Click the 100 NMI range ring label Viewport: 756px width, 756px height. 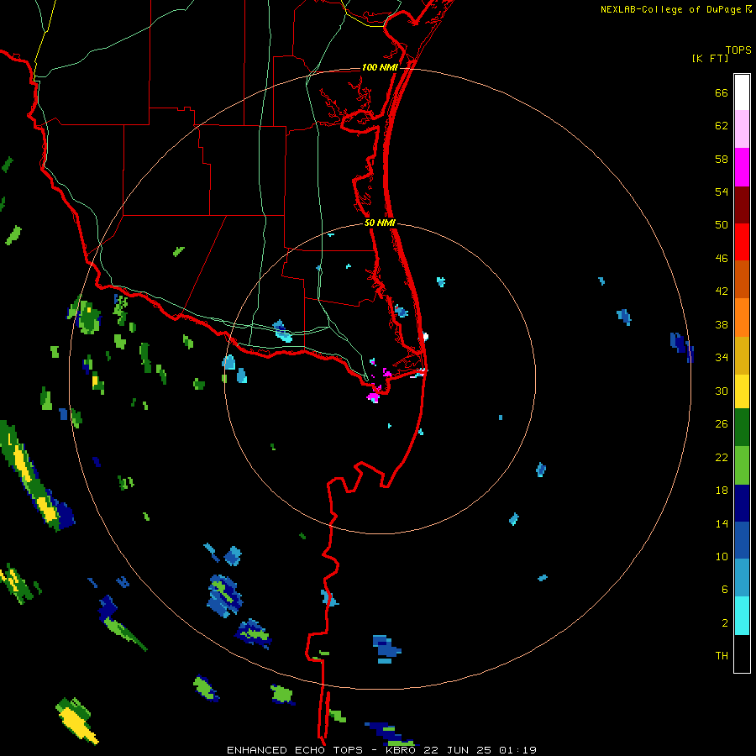tap(380, 67)
